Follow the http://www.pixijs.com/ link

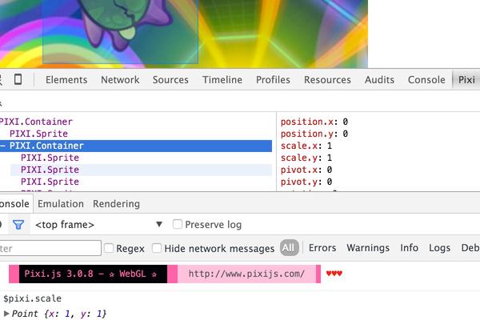246,274
